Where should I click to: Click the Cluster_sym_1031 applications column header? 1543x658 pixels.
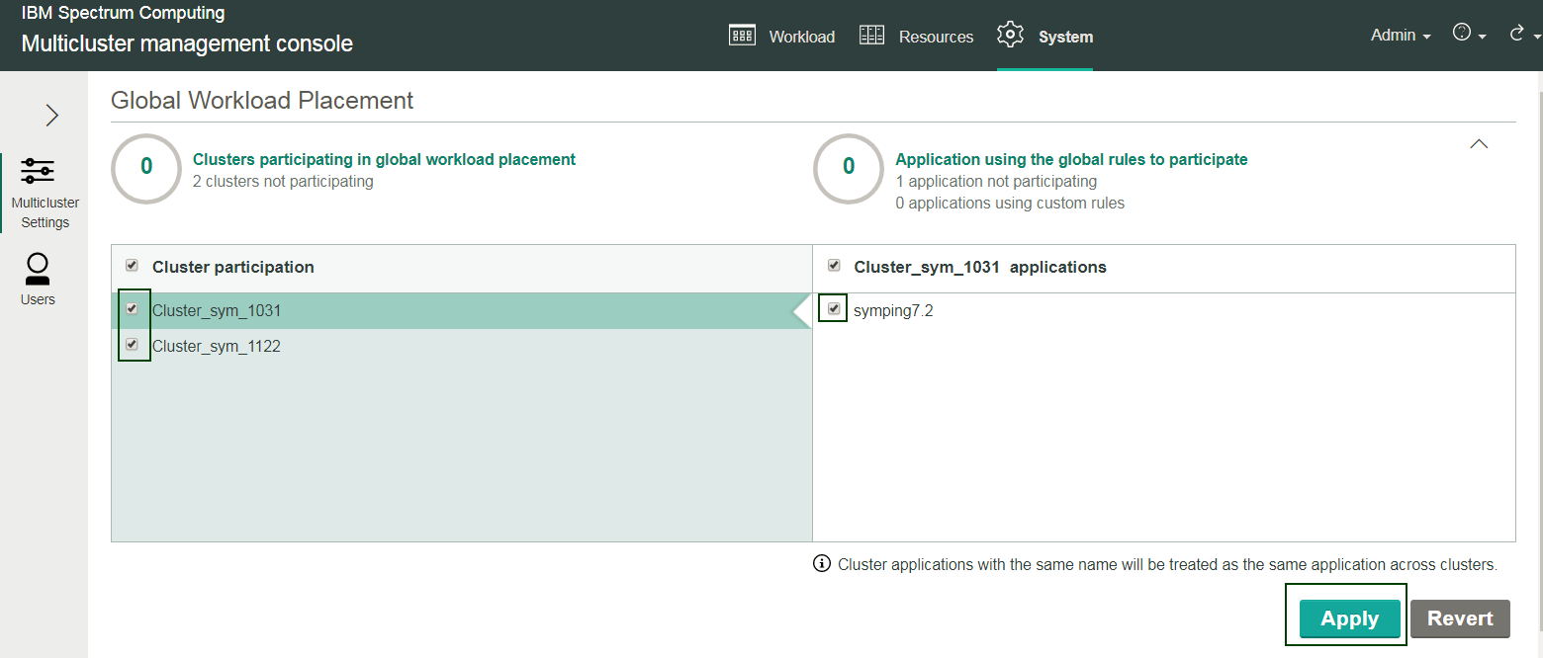980,267
